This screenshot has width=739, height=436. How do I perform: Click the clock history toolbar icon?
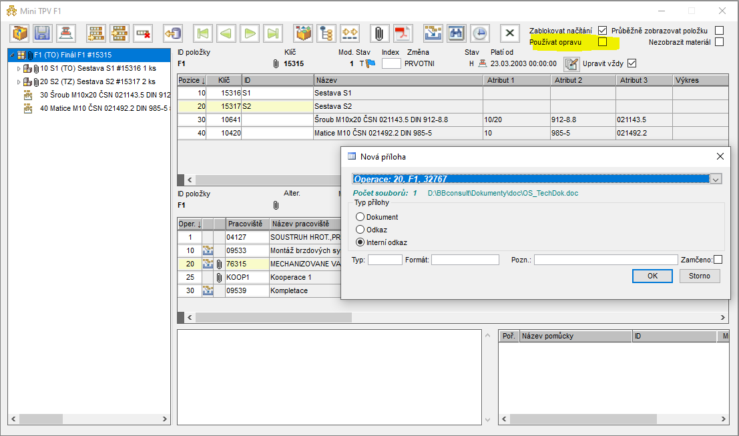(x=480, y=33)
